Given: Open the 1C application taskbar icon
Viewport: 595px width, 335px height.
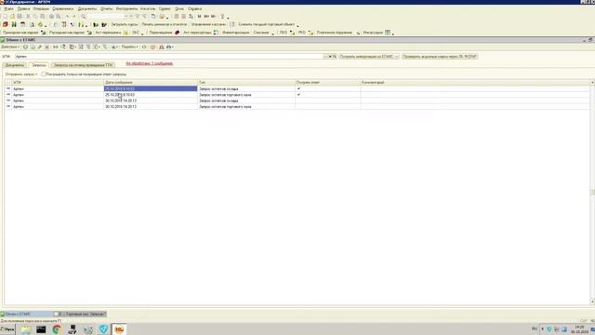Looking at the screenshot, I should coord(119,329).
